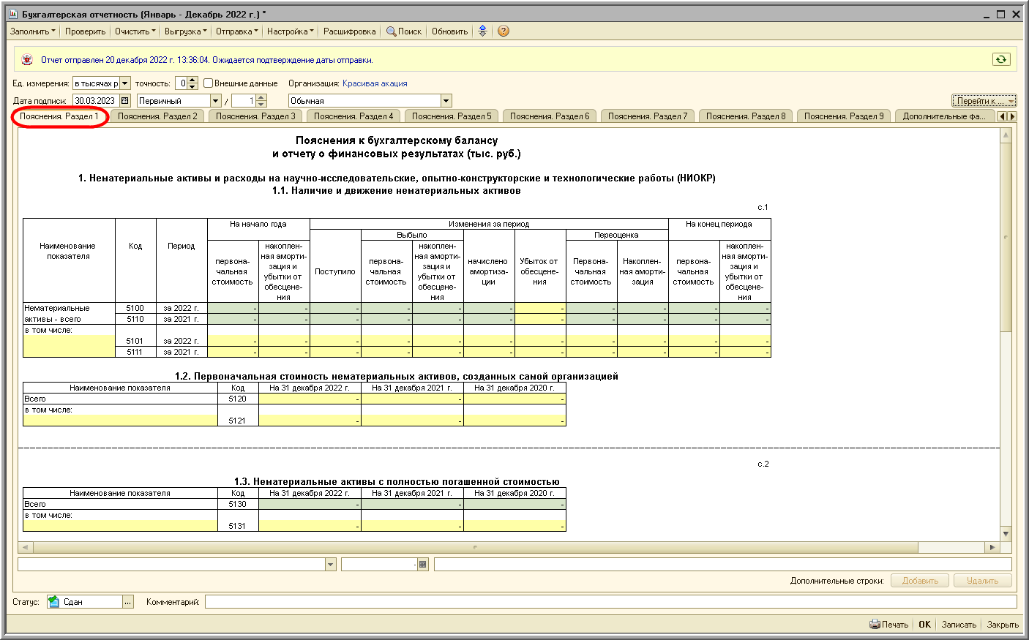Increase the precision 'точность' stepper

192,80
